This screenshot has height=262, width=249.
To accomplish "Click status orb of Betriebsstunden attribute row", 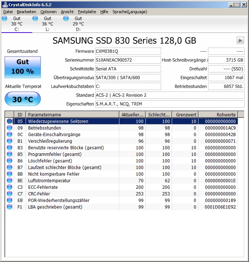I will click(10, 128).
